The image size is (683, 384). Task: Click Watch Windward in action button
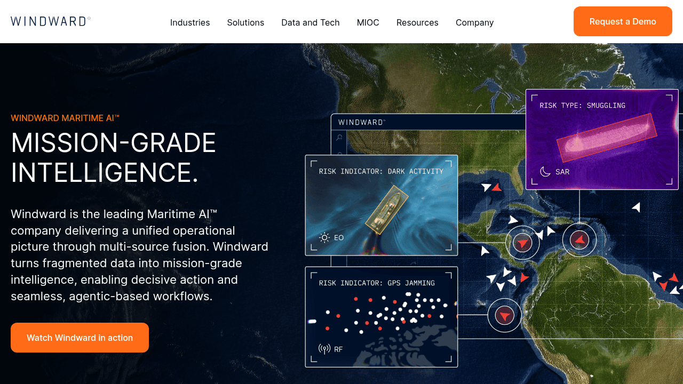(x=80, y=338)
